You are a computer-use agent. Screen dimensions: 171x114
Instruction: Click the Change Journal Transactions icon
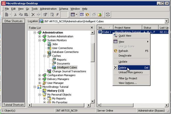pos(49,71)
